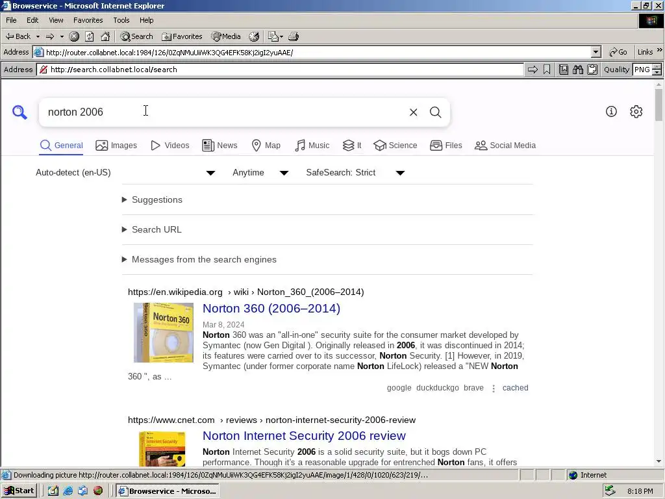Switch to the Images tab

(116, 146)
